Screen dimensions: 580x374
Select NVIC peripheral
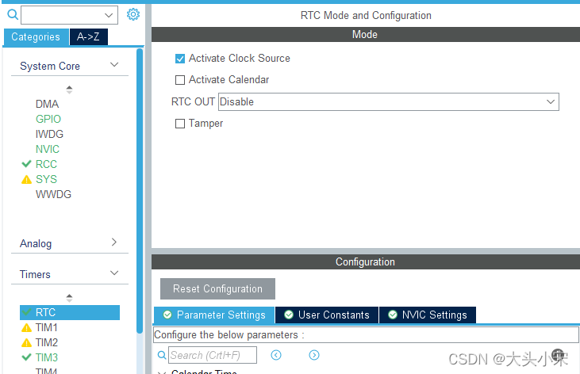[48, 149]
